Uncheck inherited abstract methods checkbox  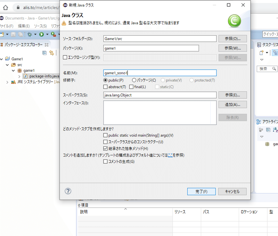point(105,148)
